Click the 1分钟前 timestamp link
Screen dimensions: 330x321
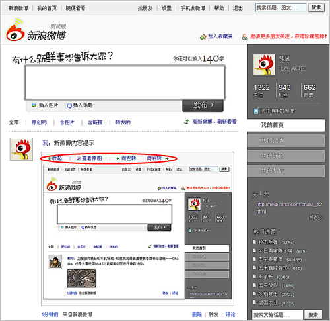tap(50, 314)
